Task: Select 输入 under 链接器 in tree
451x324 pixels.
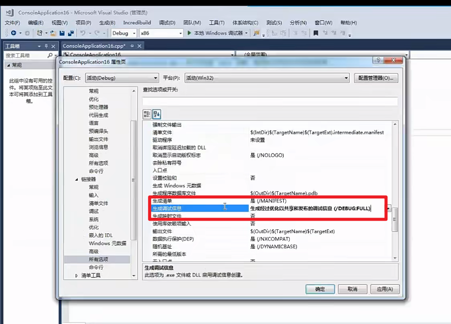Action: coord(94,195)
